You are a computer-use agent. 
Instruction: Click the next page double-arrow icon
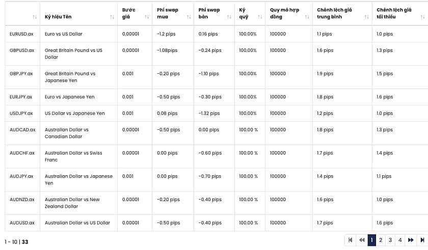coord(411,240)
